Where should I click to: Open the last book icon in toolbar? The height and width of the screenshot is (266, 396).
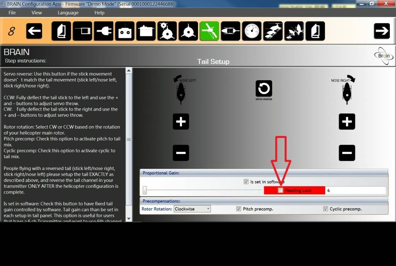click(x=315, y=31)
